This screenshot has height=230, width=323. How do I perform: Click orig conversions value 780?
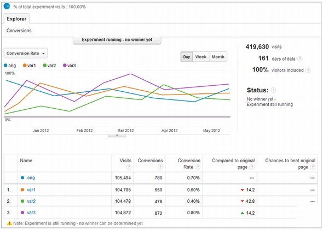pos(158,178)
